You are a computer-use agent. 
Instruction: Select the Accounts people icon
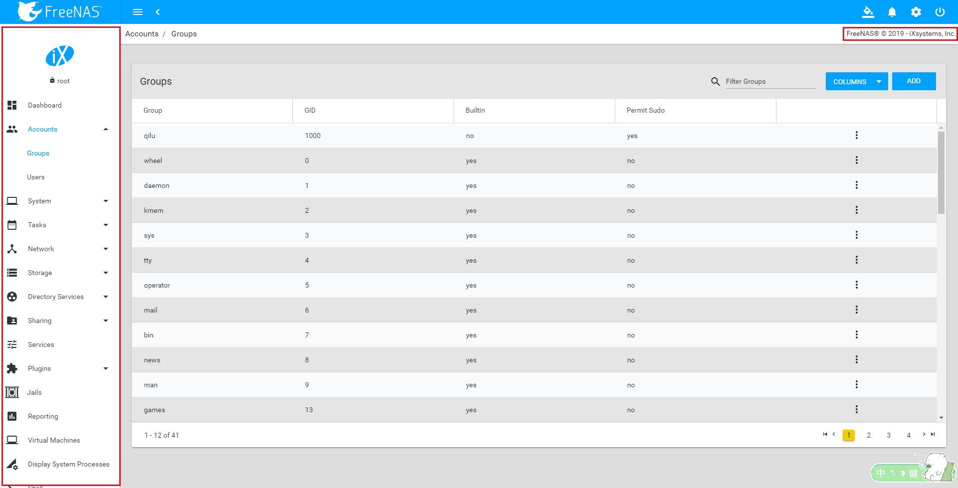click(12, 129)
